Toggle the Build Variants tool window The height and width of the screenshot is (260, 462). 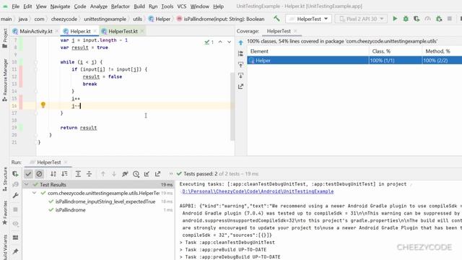[x=5, y=247]
